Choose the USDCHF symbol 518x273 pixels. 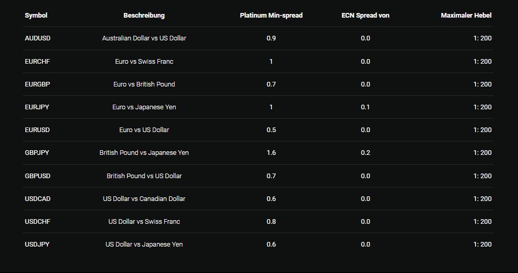(37, 222)
